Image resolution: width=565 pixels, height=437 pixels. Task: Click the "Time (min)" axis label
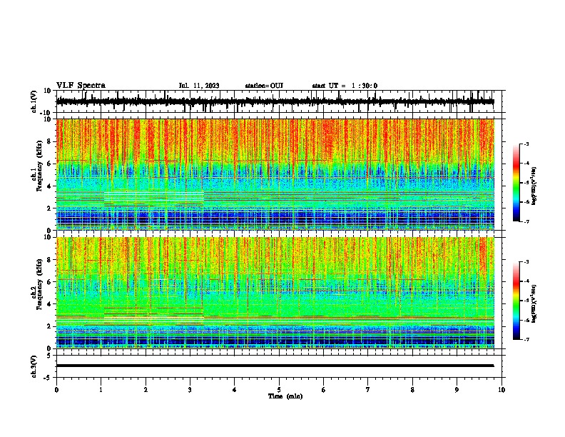(285, 396)
